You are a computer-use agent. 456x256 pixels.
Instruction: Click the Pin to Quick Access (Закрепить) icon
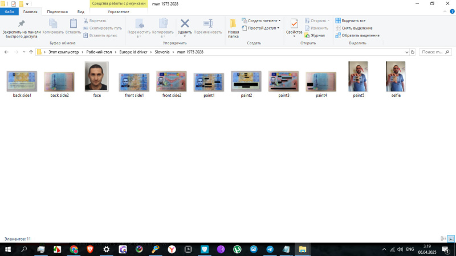(21, 24)
